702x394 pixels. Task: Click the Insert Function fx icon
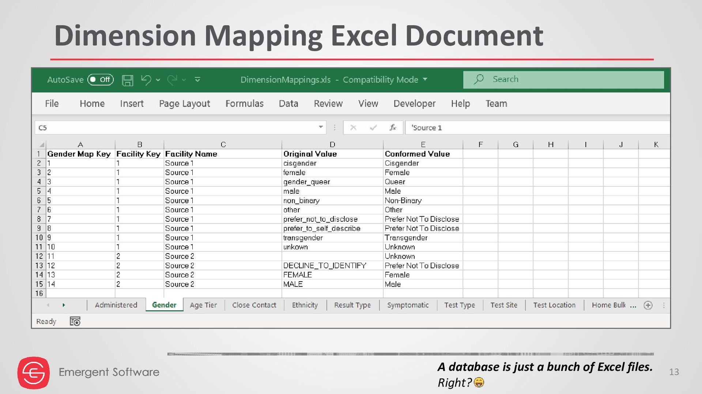pos(393,127)
